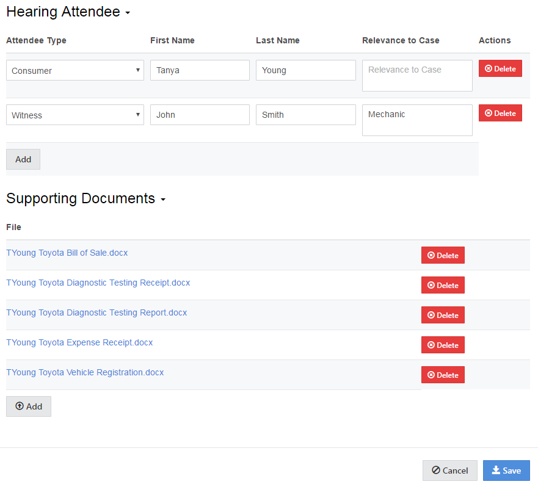Remove the Diagnostic Testing Report file
The image size is (538, 487).
pos(443,315)
